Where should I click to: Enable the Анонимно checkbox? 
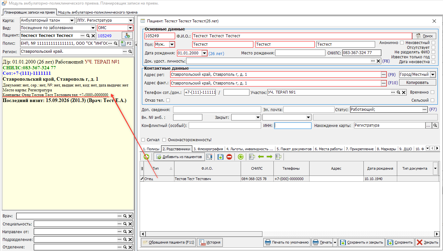point(402,43)
